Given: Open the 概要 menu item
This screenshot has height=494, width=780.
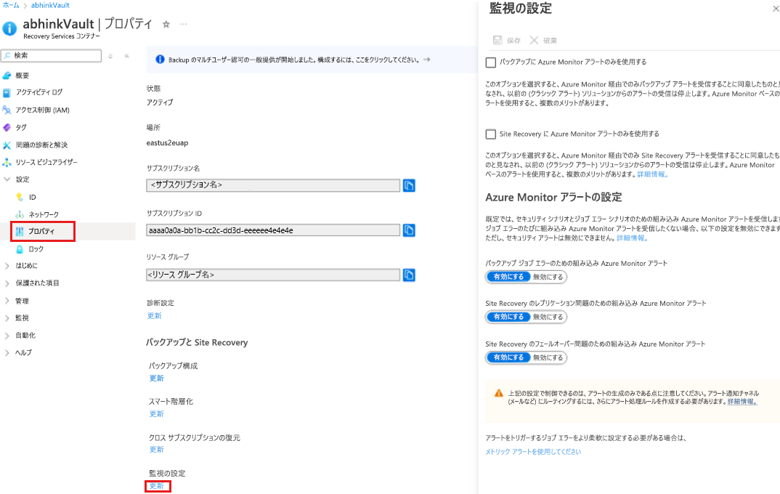Looking at the screenshot, I should [x=23, y=76].
